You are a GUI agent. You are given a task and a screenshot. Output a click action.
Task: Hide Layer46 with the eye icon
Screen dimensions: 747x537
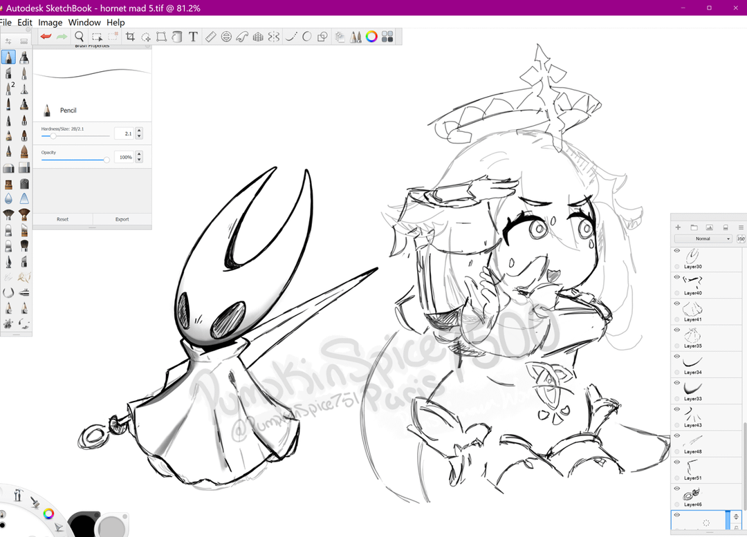pos(677,489)
